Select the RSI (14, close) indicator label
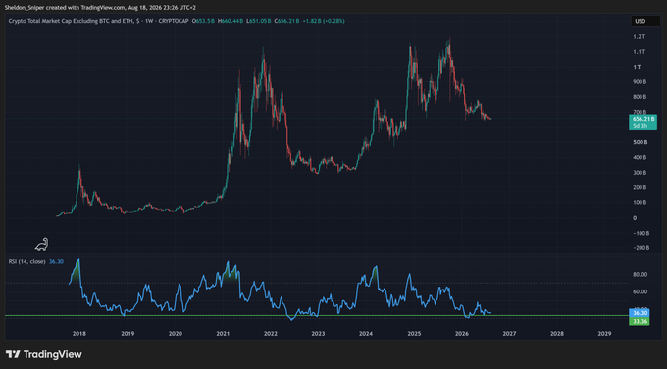The image size is (667, 369). 26,261
